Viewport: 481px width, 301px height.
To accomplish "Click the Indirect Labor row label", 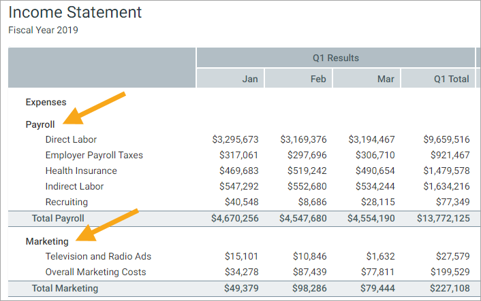I will 74,186.
